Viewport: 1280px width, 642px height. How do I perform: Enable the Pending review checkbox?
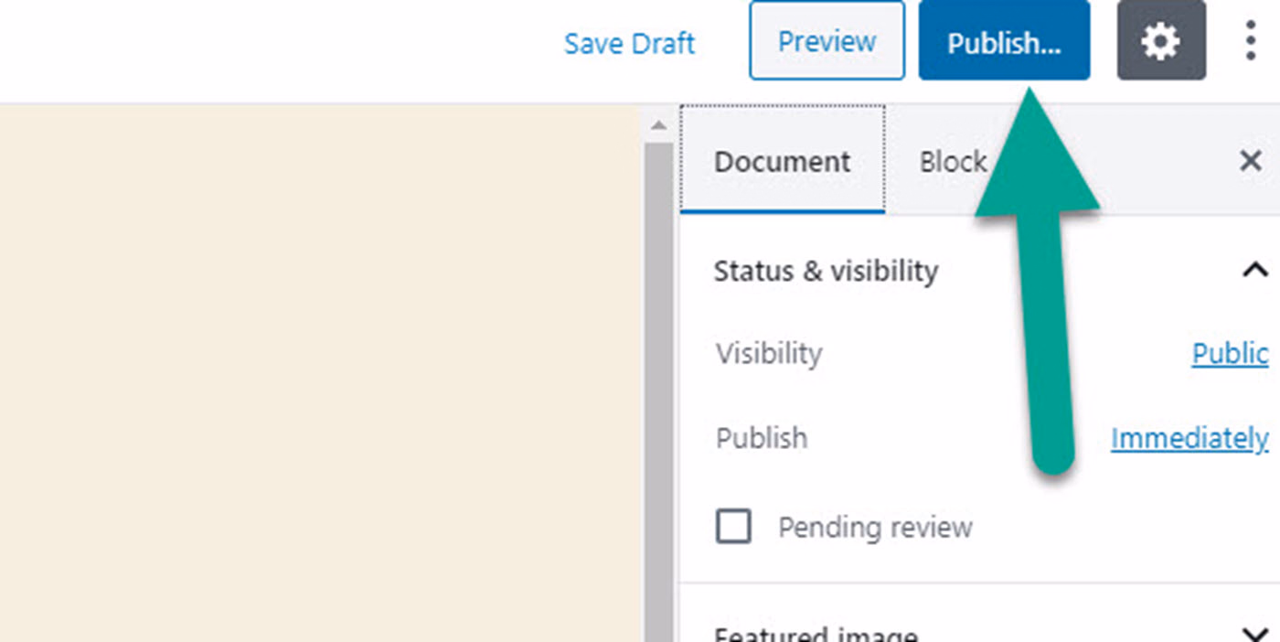click(732, 527)
